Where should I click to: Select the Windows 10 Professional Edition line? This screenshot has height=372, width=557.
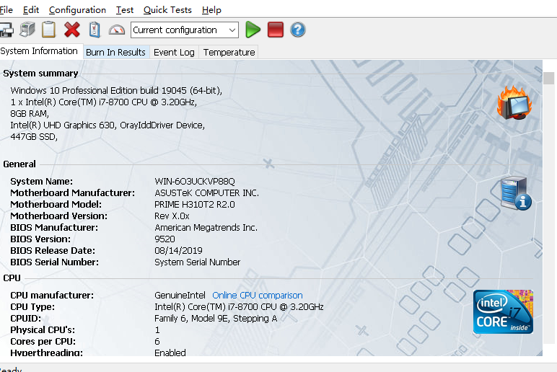point(116,91)
